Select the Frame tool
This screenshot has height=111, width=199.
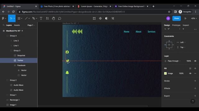click(19, 18)
